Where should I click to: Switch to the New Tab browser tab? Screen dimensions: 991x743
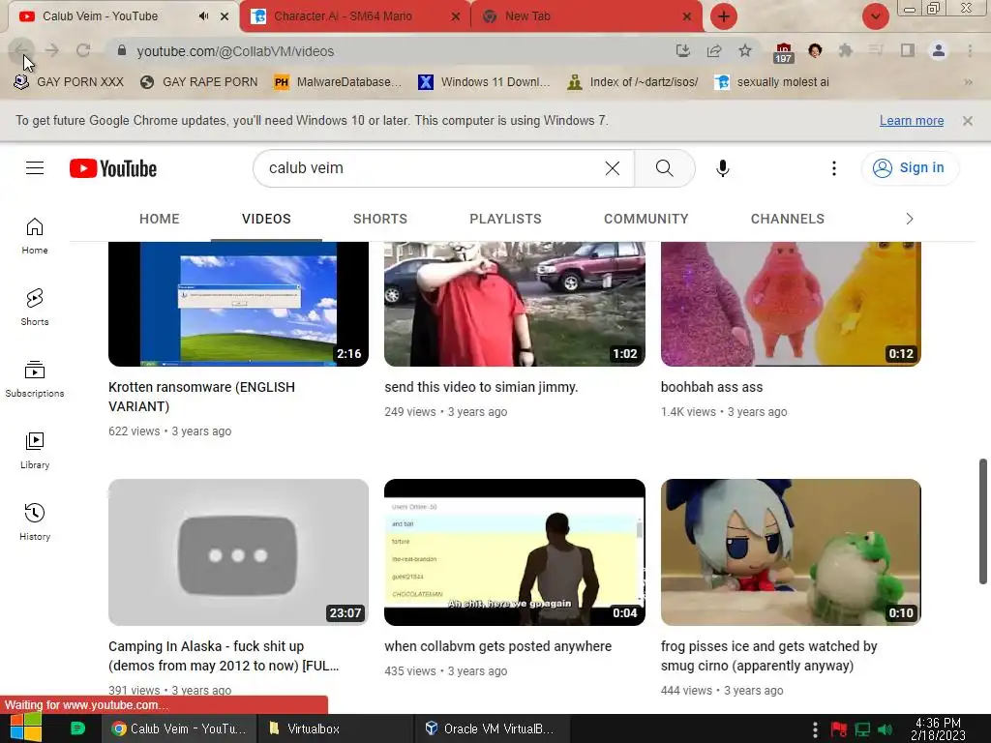(x=586, y=16)
